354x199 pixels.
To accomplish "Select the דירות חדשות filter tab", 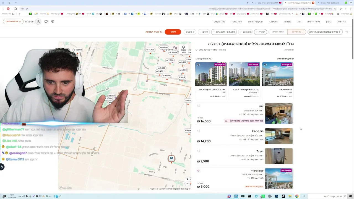I will [278, 32].
